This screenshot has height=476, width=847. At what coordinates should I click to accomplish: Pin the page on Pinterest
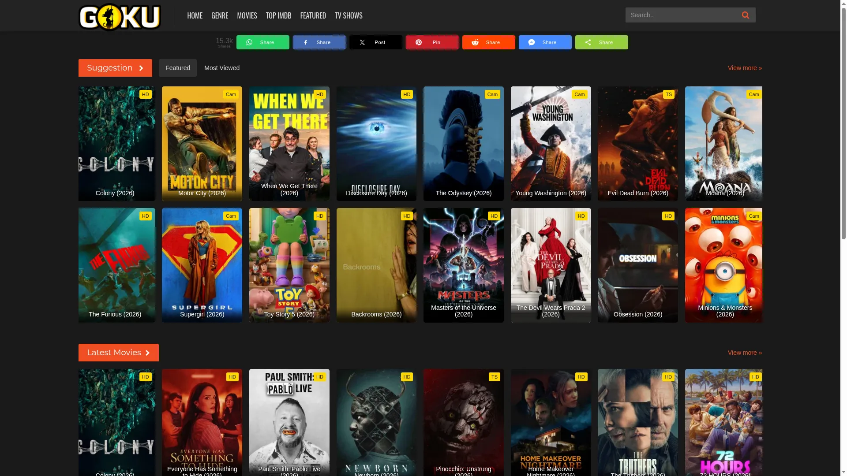coord(432,42)
